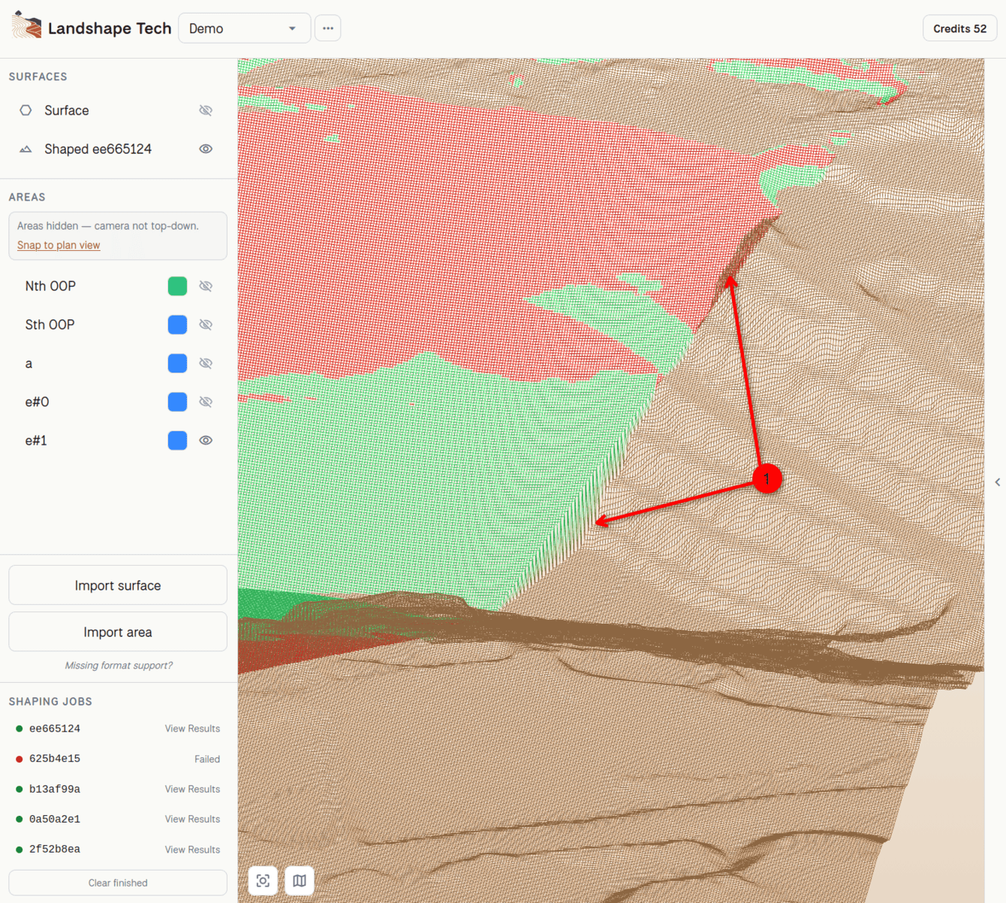Toggle visibility of Sth OOP area
The height and width of the screenshot is (903, 1006).
[206, 325]
